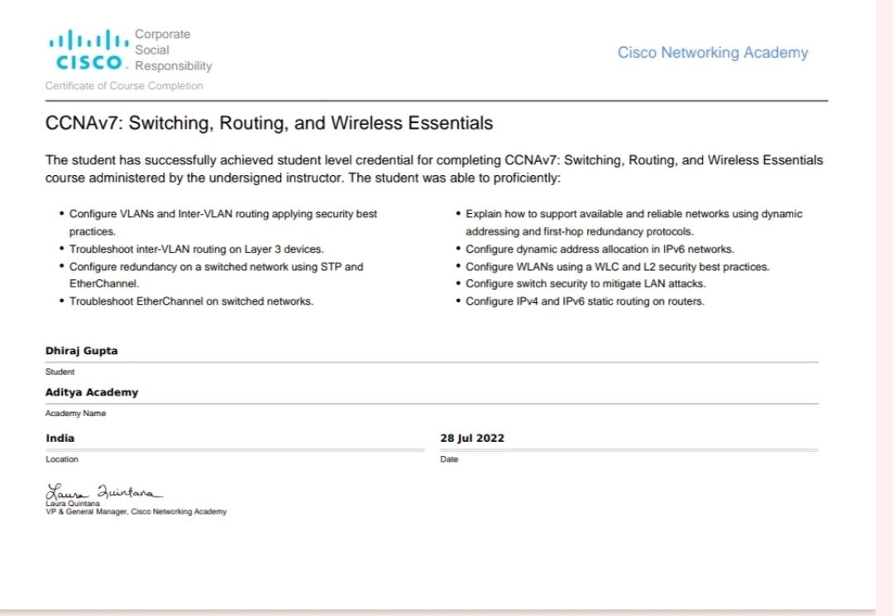Click the dynamic address allocation in IPv6 bullet
The width and height of the screenshot is (893, 616).
point(599,249)
